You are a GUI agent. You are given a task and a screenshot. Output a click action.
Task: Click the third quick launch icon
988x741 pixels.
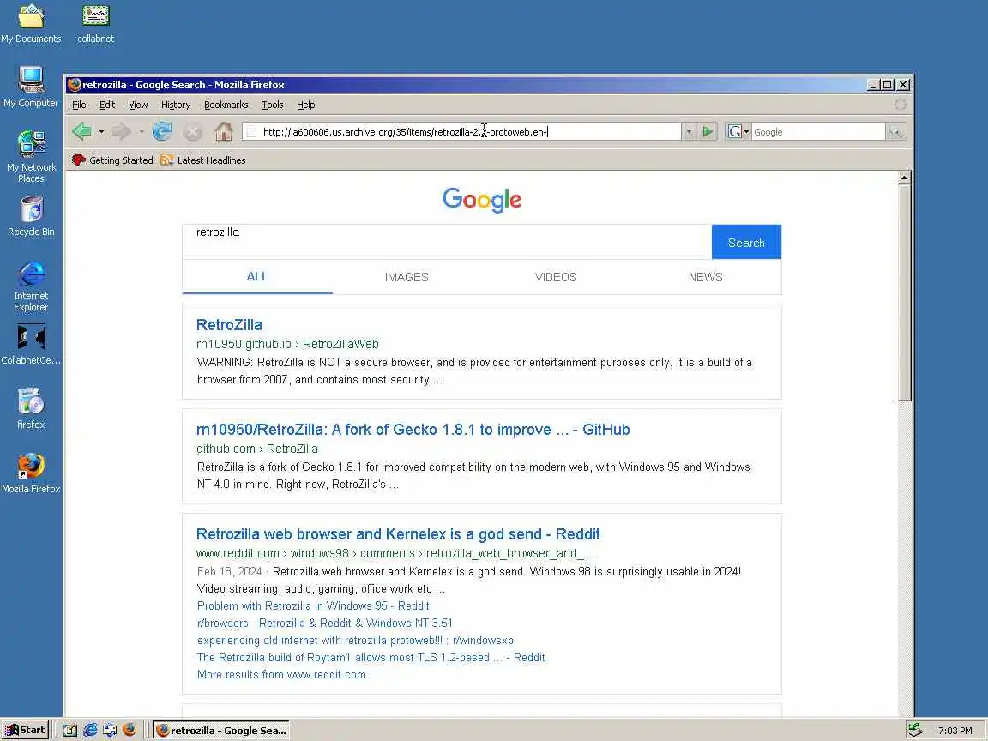(110, 731)
